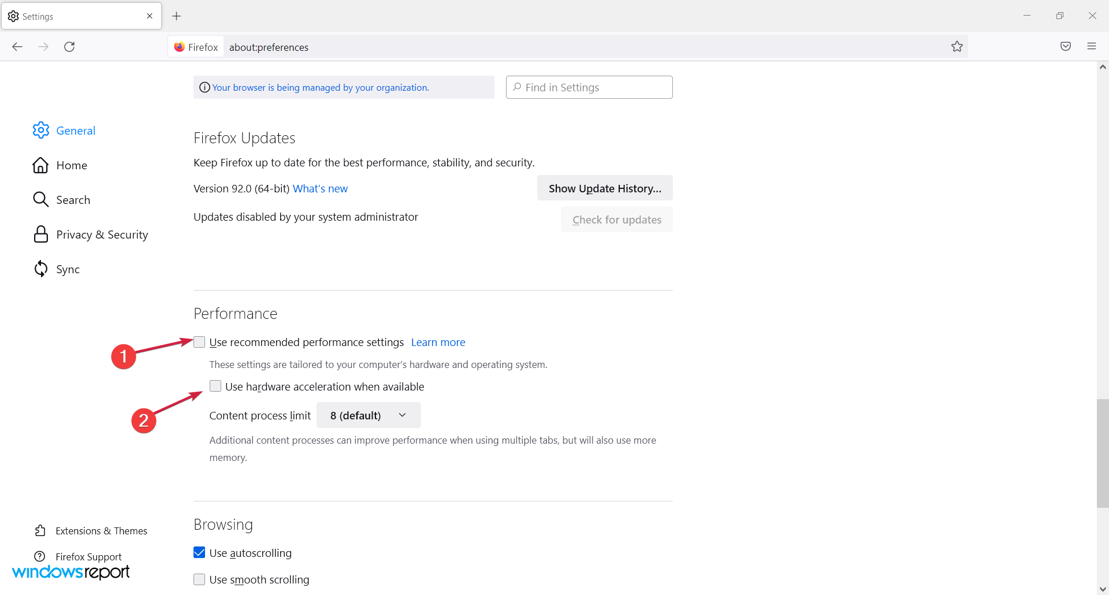Click the Search magnifier icon in sidebar
The height and width of the screenshot is (595, 1109).
(x=40, y=199)
